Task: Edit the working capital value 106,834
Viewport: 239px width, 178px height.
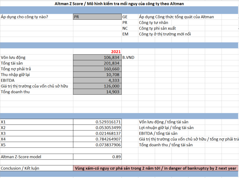Action: [97, 57]
